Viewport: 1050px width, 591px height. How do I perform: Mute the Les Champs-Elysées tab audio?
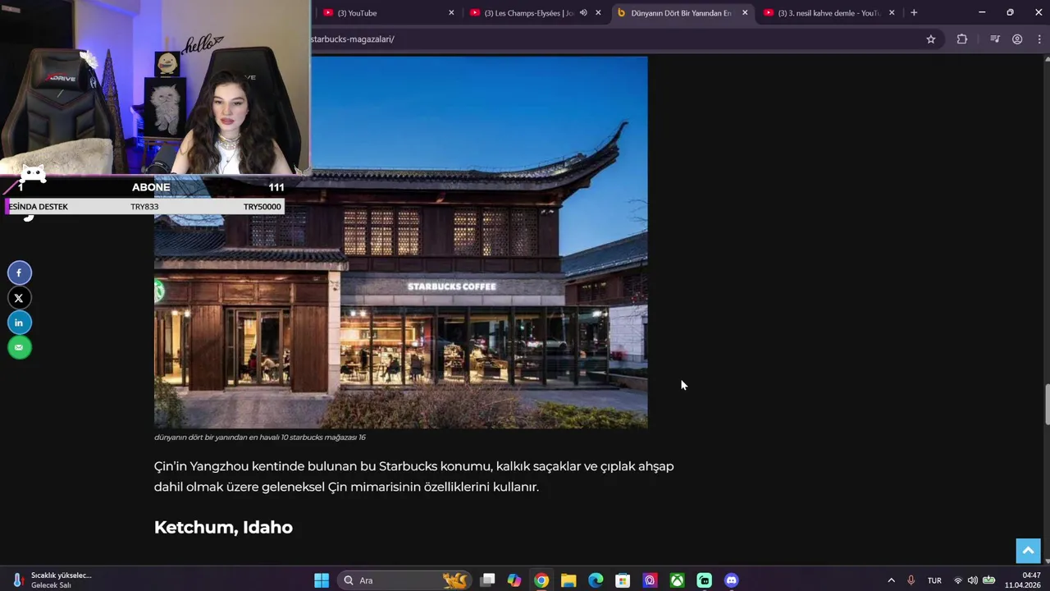tap(583, 12)
